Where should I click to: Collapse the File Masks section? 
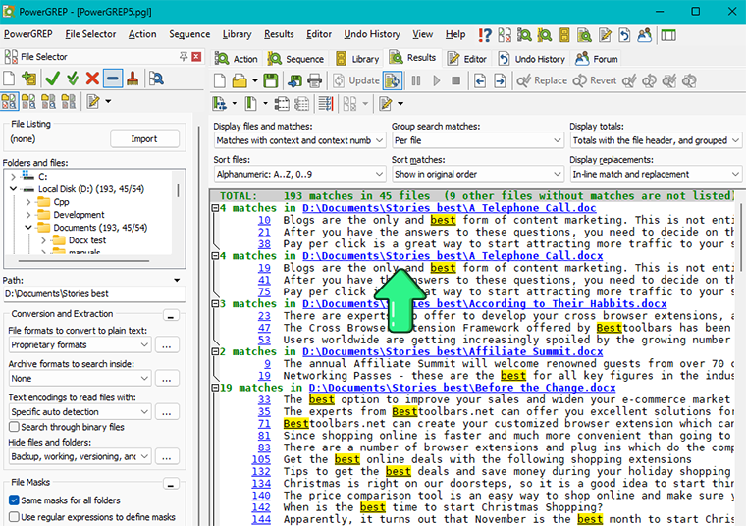[x=171, y=484]
